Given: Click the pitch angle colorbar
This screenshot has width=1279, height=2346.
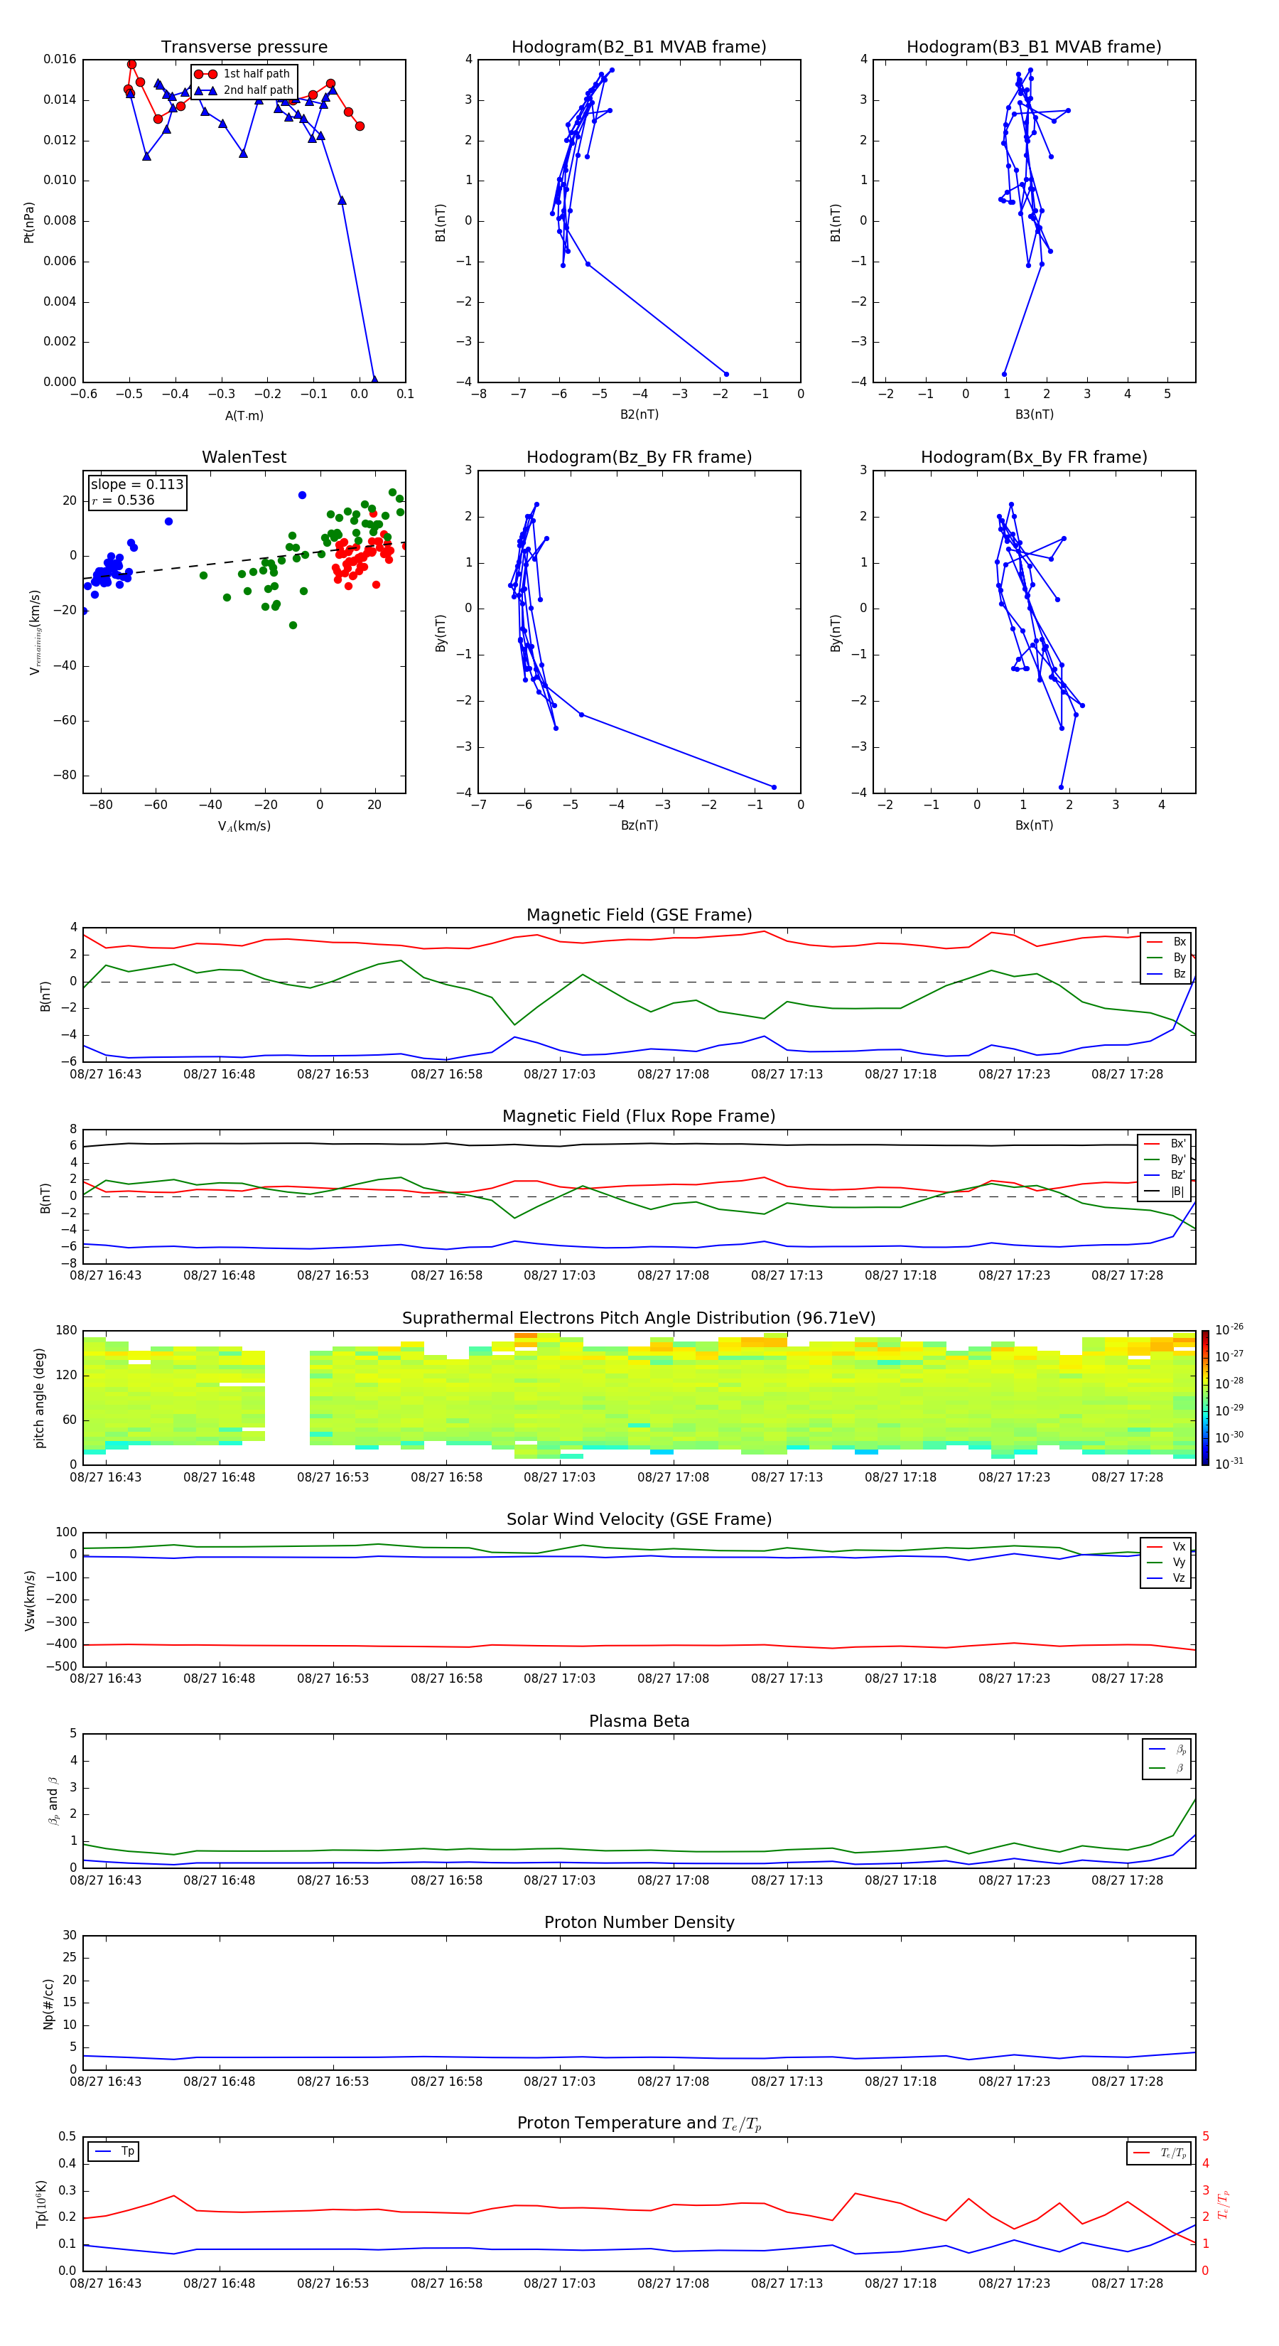Looking at the screenshot, I should (x=1205, y=1397).
